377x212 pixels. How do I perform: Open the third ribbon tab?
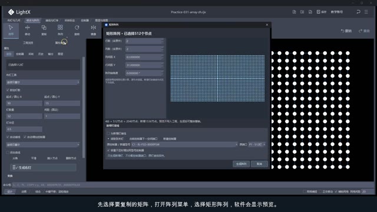click(52, 21)
